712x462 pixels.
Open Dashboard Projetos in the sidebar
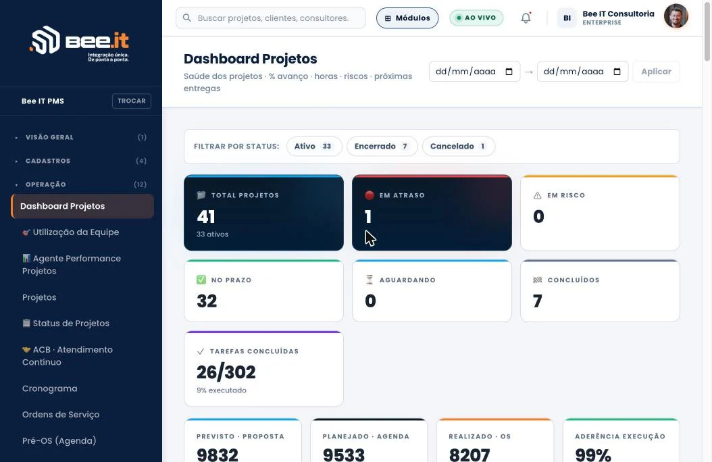82,206
